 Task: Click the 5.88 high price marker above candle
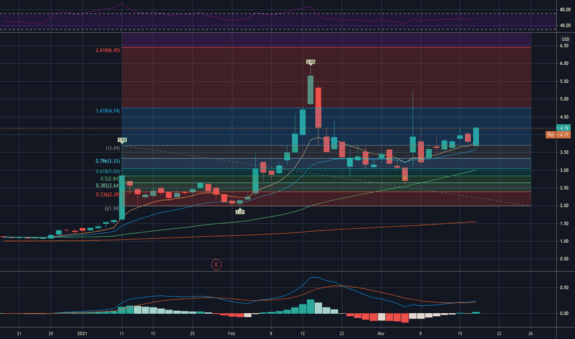[310, 62]
